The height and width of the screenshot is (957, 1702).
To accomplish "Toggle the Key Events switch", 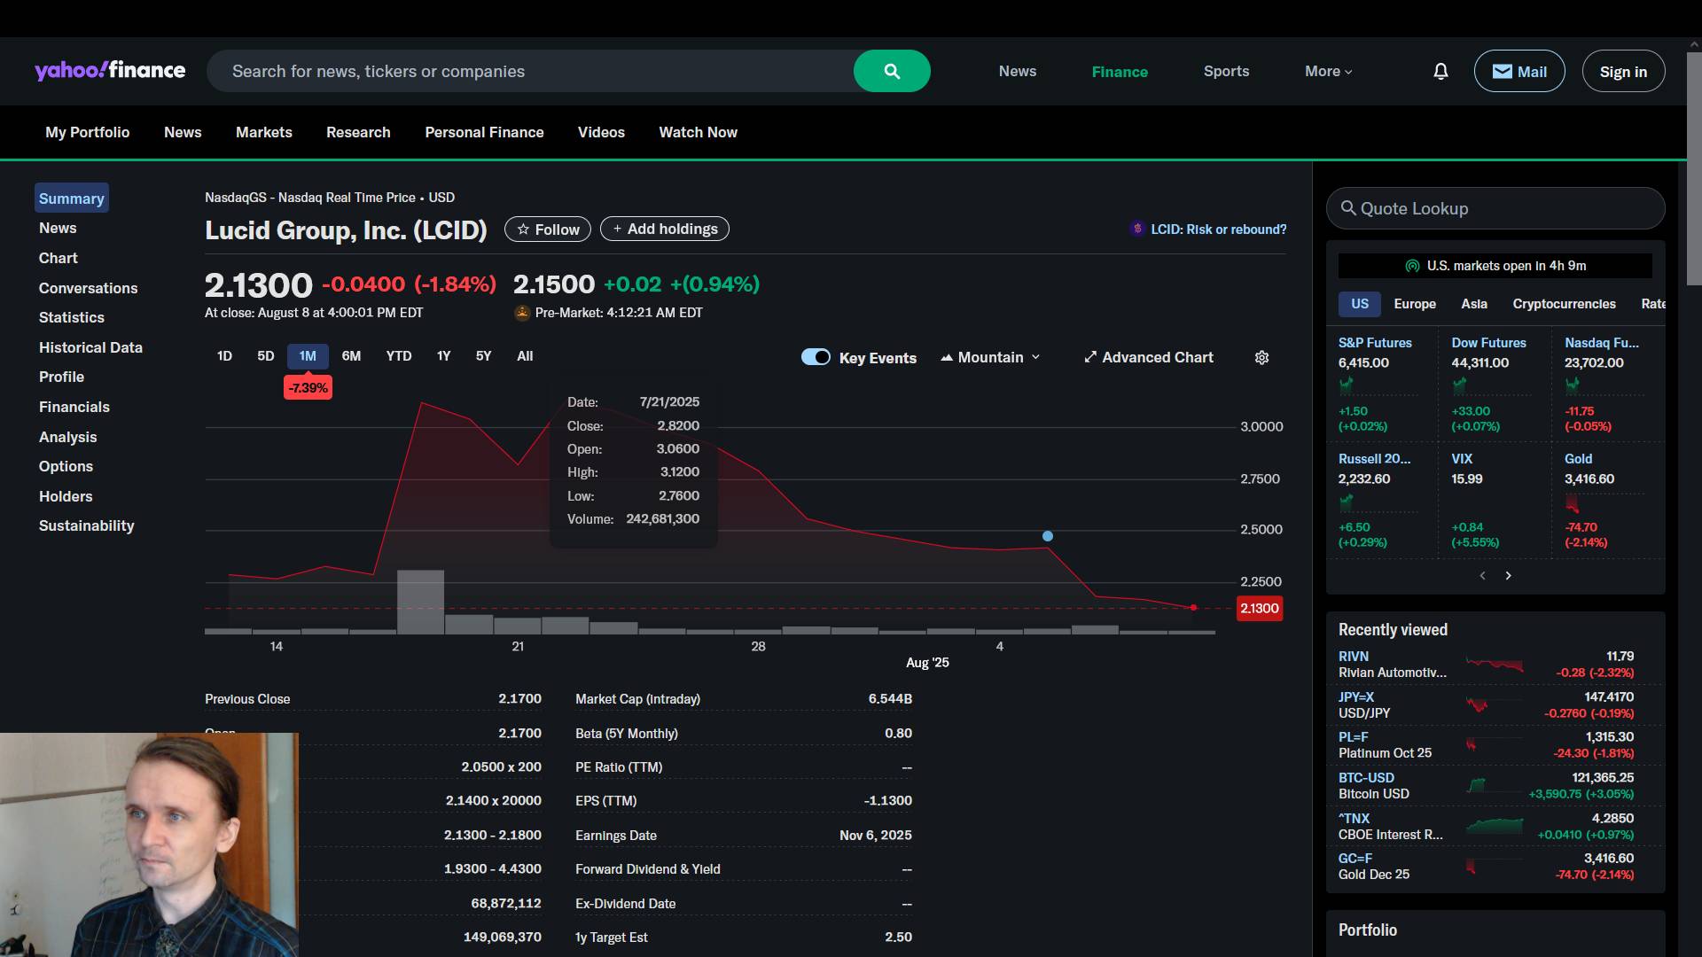I will point(816,357).
